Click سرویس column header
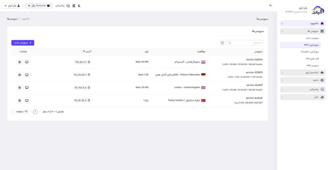This screenshot has height=170, width=328. [258, 52]
